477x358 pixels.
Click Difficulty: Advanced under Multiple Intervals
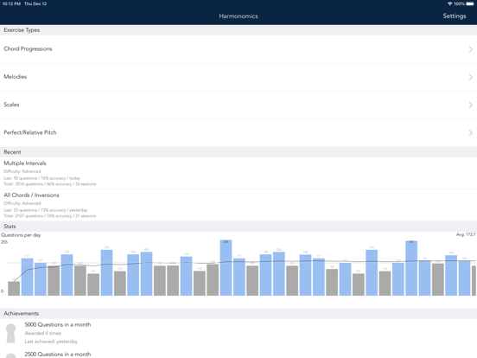[x=22, y=171]
